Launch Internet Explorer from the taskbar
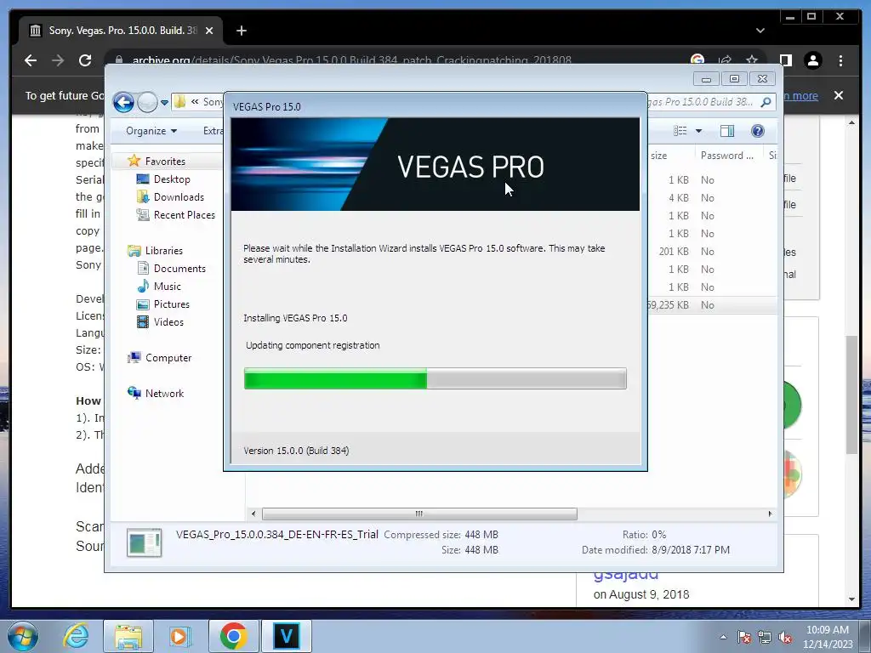Image resolution: width=871 pixels, height=653 pixels. pos(76,636)
